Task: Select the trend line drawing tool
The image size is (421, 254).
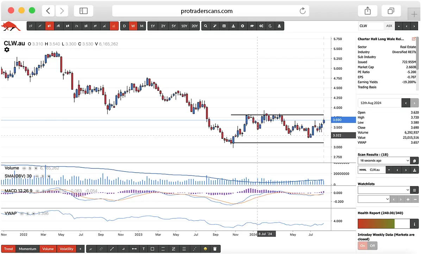Action: pyautogui.click(x=112, y=249)
